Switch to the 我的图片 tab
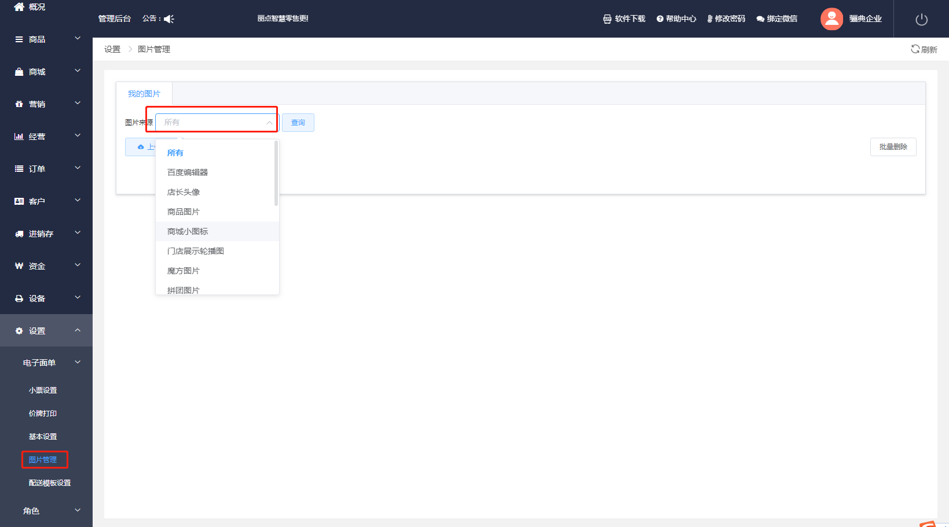 (144, 94)
